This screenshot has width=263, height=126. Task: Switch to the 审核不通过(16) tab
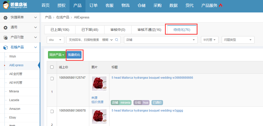point(149,30)
